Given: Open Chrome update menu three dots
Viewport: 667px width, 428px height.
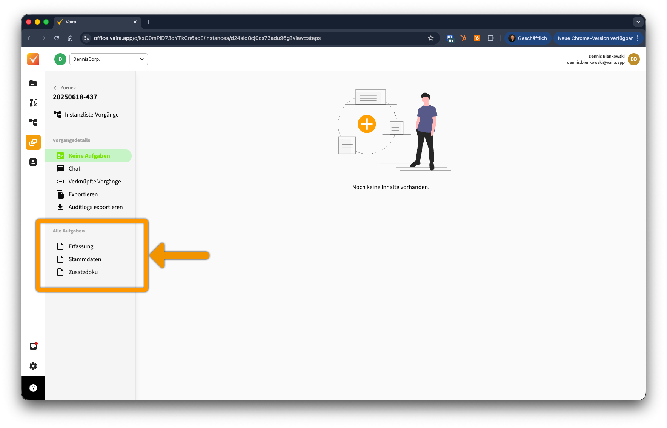Looking at the screenshot, I should click(638, 38).
